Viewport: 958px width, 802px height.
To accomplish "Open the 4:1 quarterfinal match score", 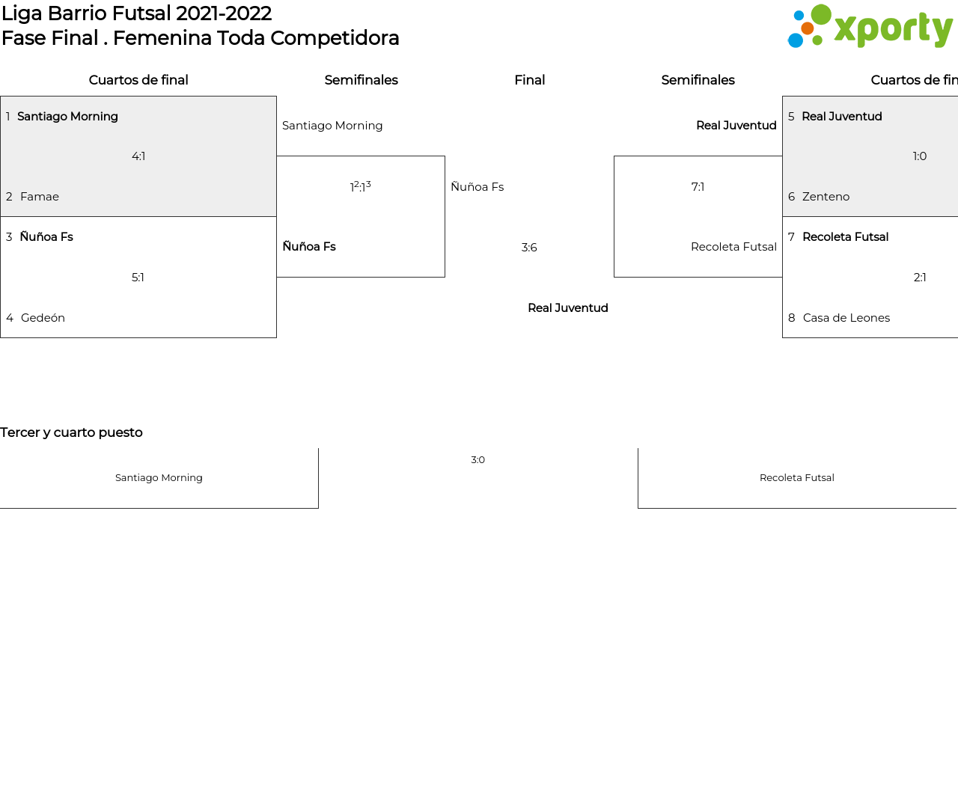I will click(138, 156).
